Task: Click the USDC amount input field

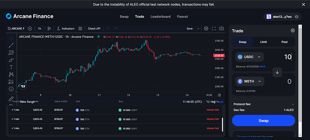Action: click(279, 57)
